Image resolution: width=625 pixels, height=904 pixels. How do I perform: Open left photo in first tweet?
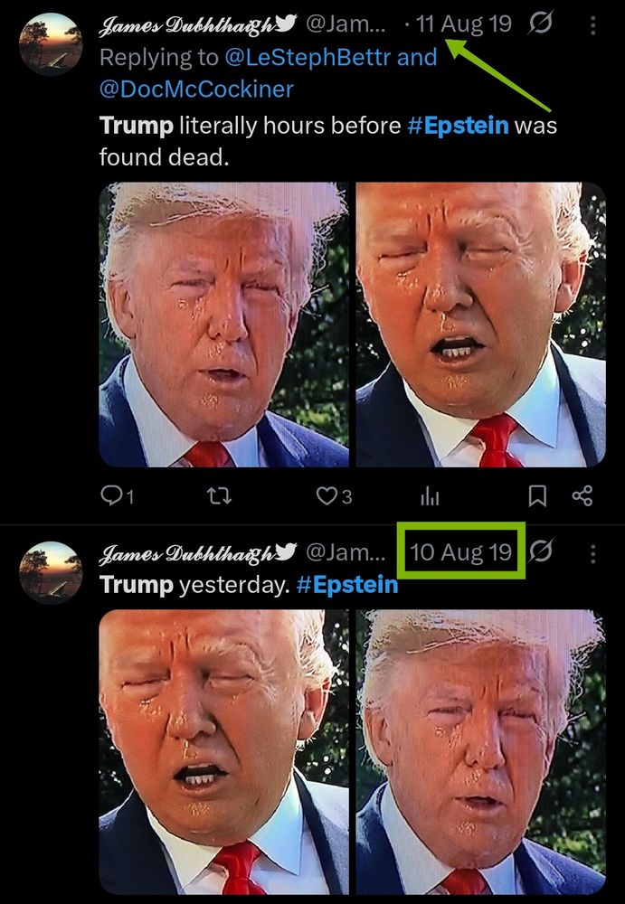(x=224, y=325)
